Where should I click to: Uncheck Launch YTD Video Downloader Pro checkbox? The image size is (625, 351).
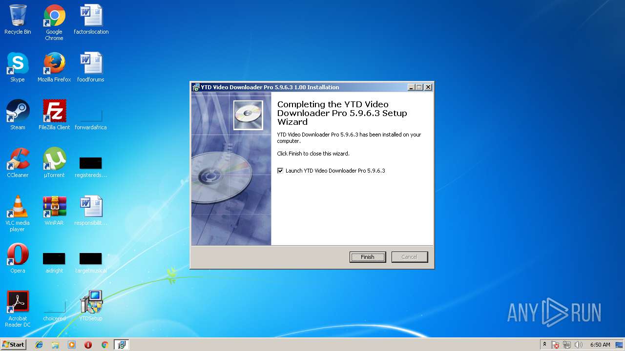[x=280, y=171]
